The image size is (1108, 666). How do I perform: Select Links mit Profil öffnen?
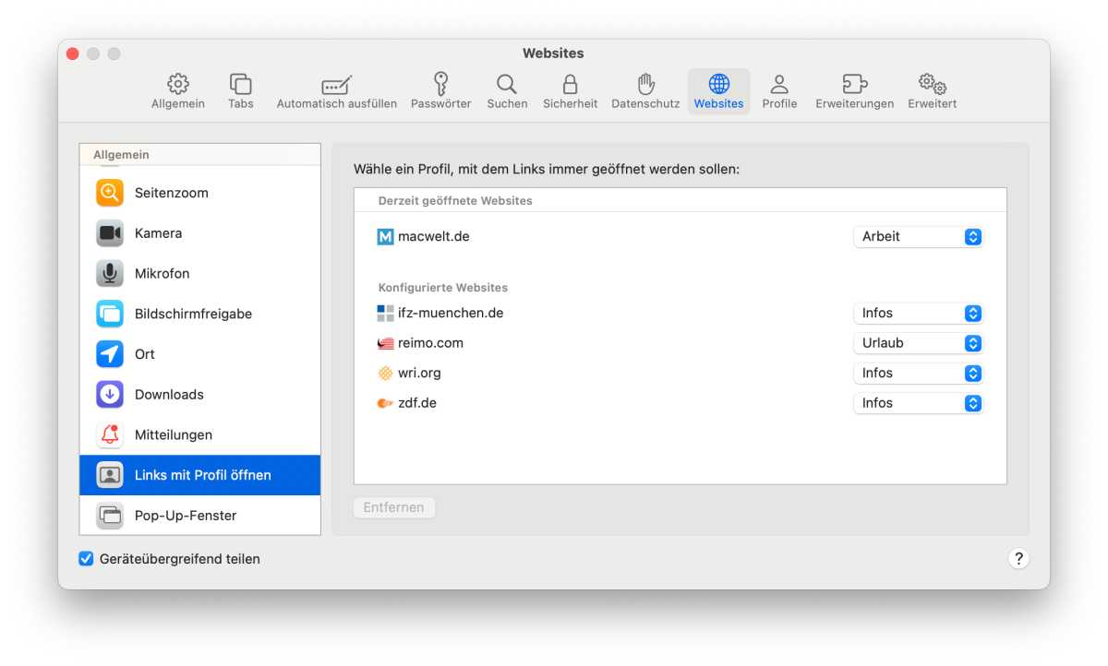[x=200, y=475]
